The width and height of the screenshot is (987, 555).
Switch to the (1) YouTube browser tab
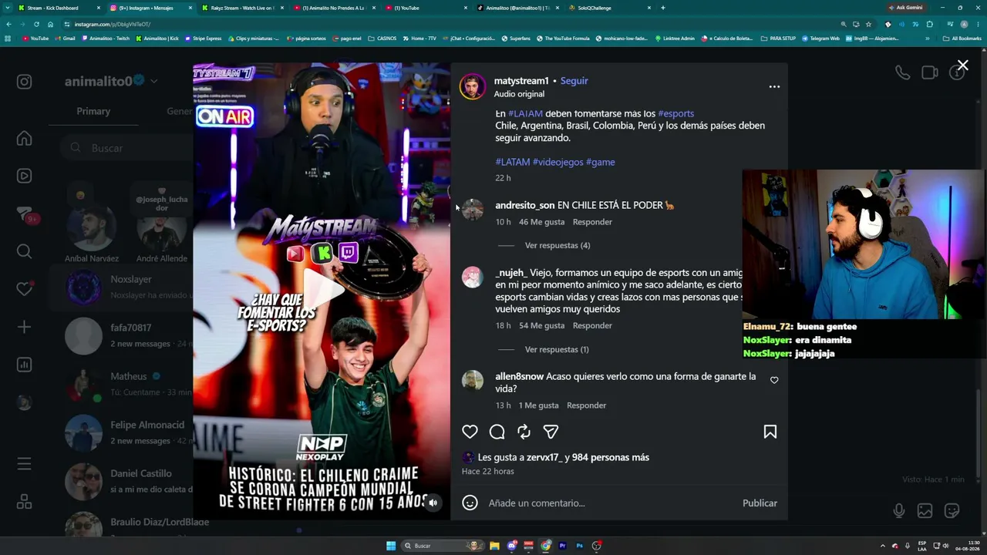(426, 8)
